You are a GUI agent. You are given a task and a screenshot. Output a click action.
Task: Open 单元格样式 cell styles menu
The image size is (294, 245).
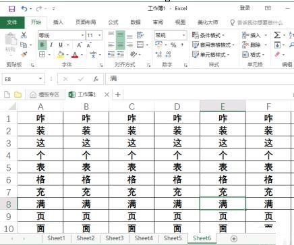(211, 55)
